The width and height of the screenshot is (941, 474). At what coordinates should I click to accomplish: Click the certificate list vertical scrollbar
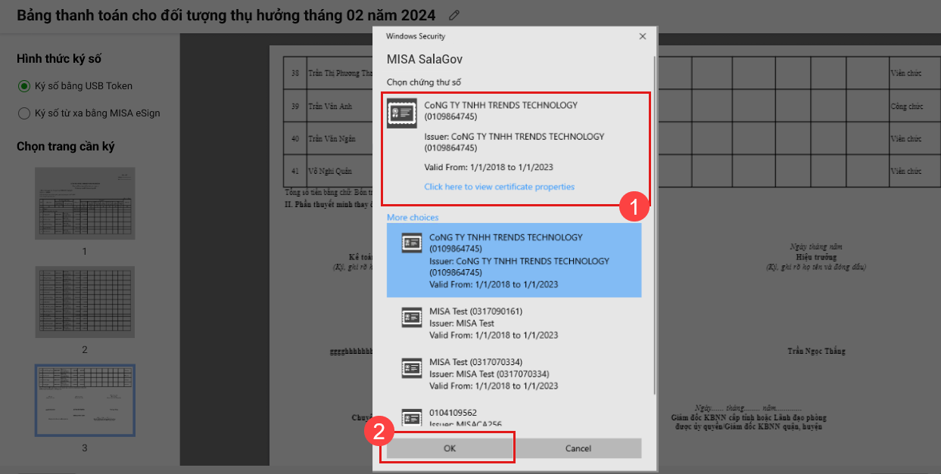click(655, 225)
